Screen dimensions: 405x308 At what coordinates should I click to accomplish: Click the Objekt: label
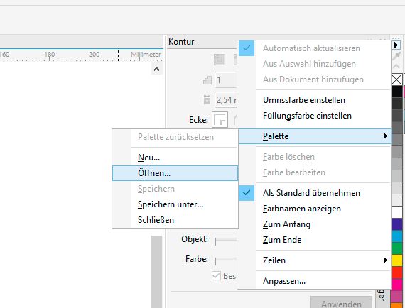click(195, 239)
